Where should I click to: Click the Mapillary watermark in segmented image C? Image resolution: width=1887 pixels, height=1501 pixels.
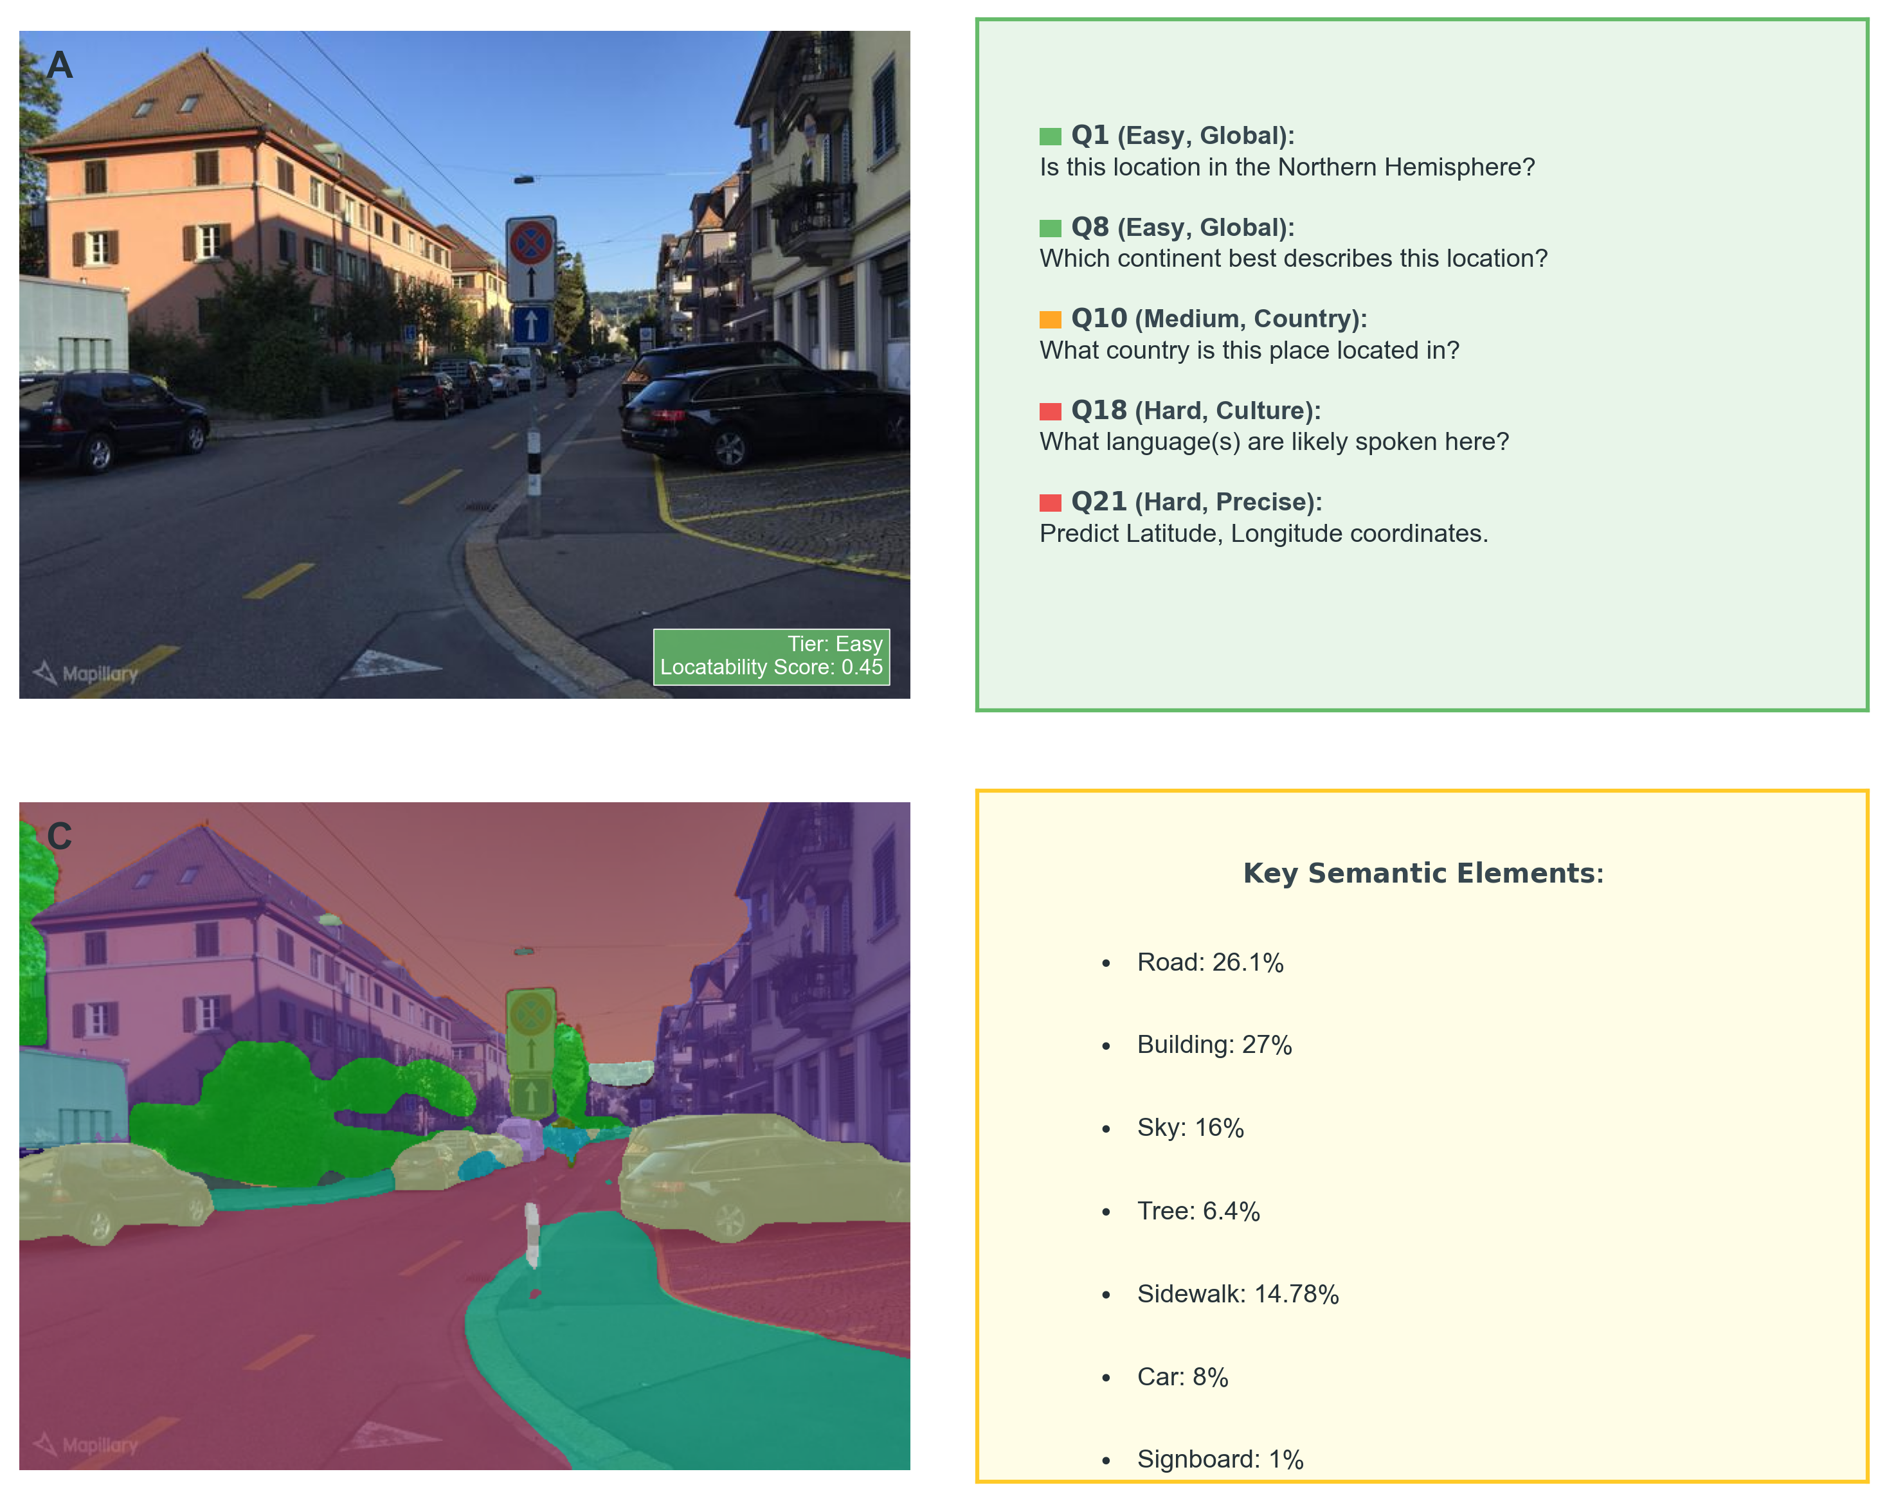[x=86, y=1444]
